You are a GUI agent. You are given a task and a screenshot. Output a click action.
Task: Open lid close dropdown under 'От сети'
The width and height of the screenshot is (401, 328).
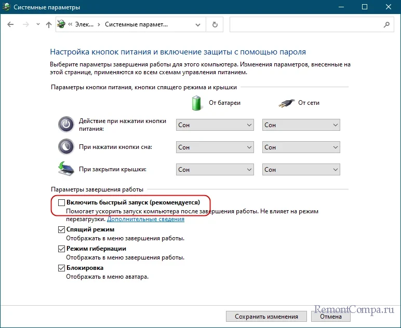tap(301, 169)
